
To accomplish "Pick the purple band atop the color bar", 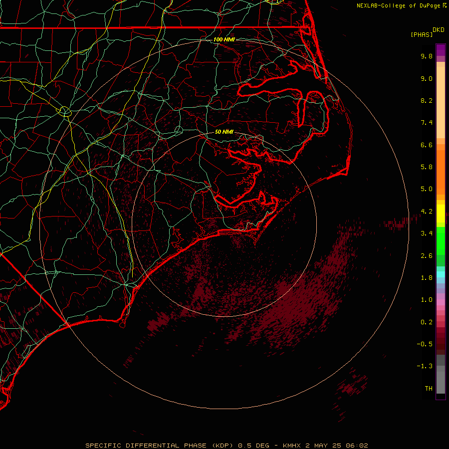I will (441, 50).
